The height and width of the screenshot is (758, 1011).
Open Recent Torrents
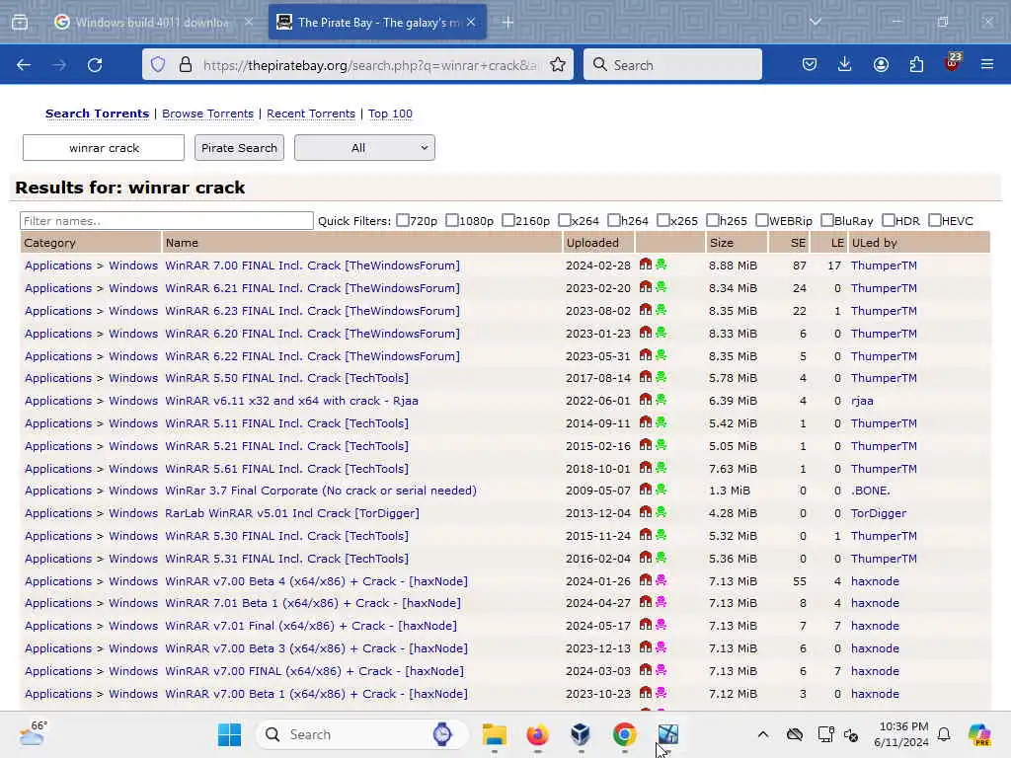coord(311,114)
